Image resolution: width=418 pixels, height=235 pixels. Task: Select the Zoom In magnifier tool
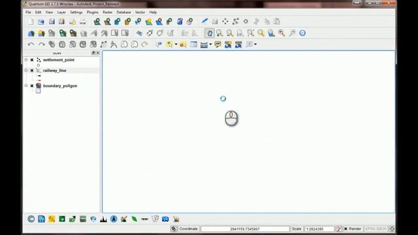tap(219, 33)
